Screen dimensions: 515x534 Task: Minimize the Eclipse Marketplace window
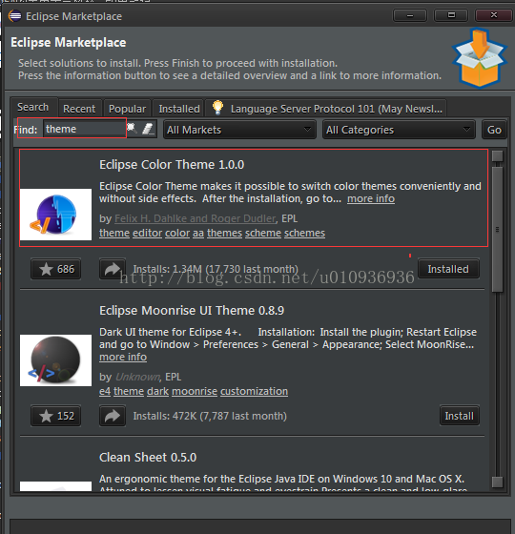410,15
